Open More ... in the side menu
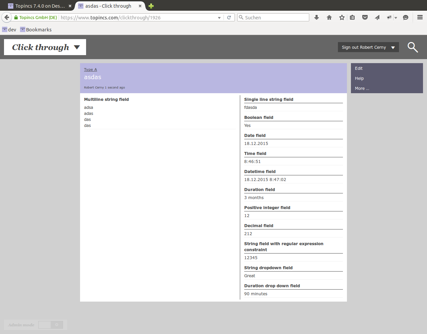This screenshot has height=334, width=427. [x=362, y=89]
